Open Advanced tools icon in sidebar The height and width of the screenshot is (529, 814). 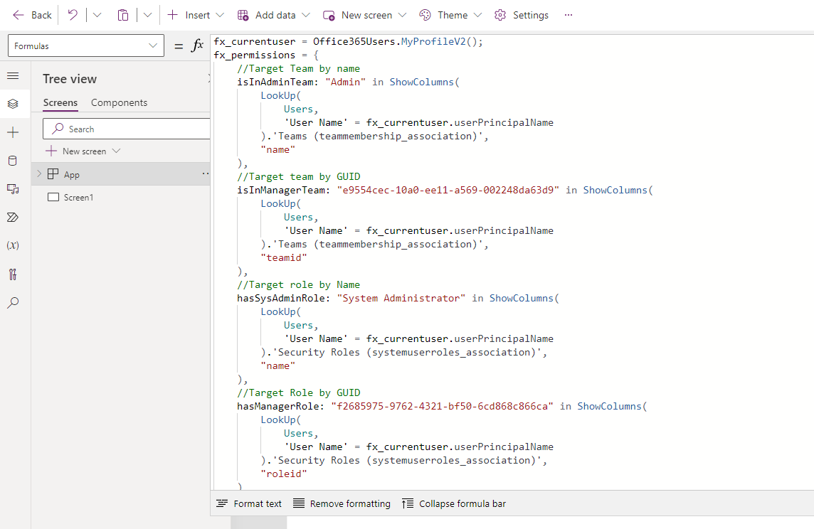(x=13, y=274)
